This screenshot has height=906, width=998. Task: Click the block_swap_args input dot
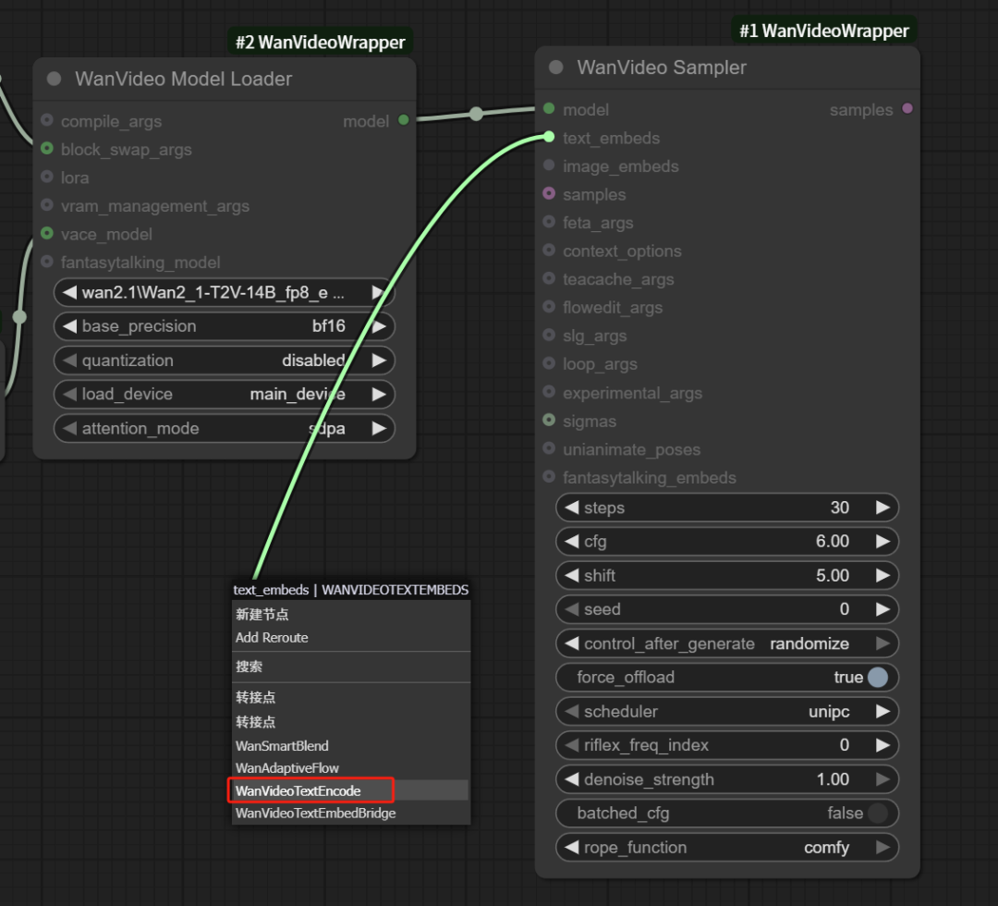pyautogui.click(x=46, y=149)
